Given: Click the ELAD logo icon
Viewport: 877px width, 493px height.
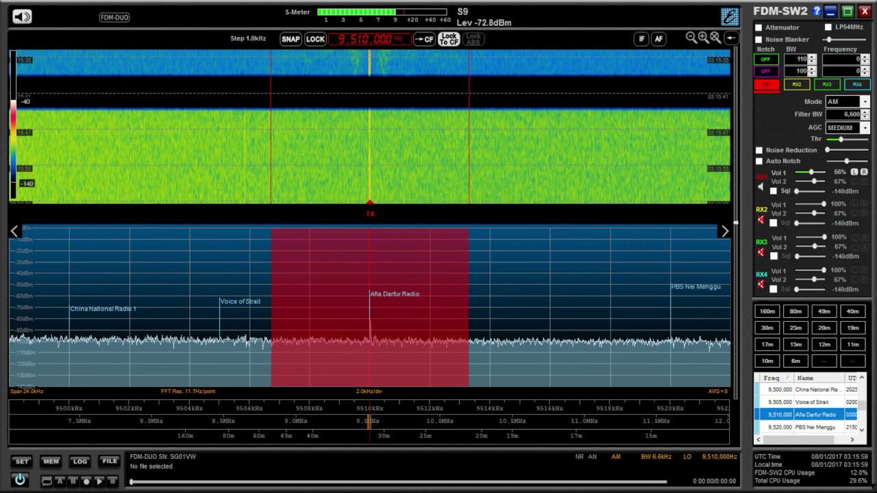Looking at the screenshot, I should [730, 17].
